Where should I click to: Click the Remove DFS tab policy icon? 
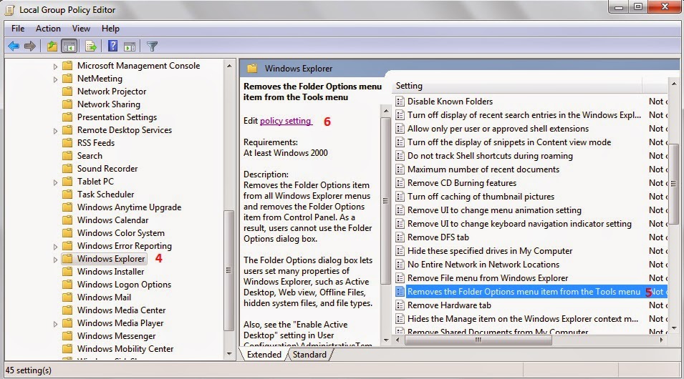tap(400, 237)
